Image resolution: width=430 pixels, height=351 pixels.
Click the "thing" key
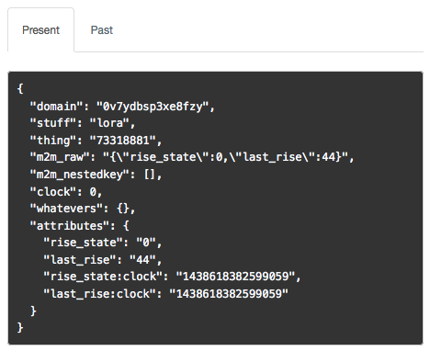53,141
